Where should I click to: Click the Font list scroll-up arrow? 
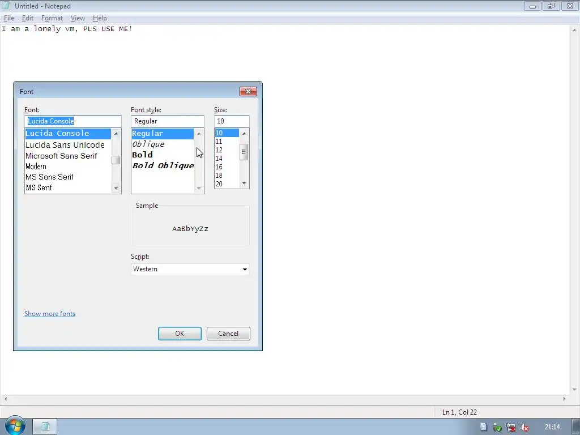[116, 134]
